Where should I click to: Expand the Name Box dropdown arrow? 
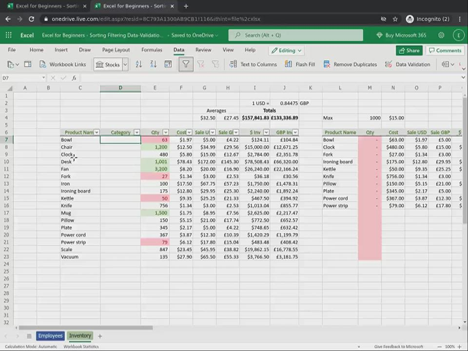click(43, 78)
